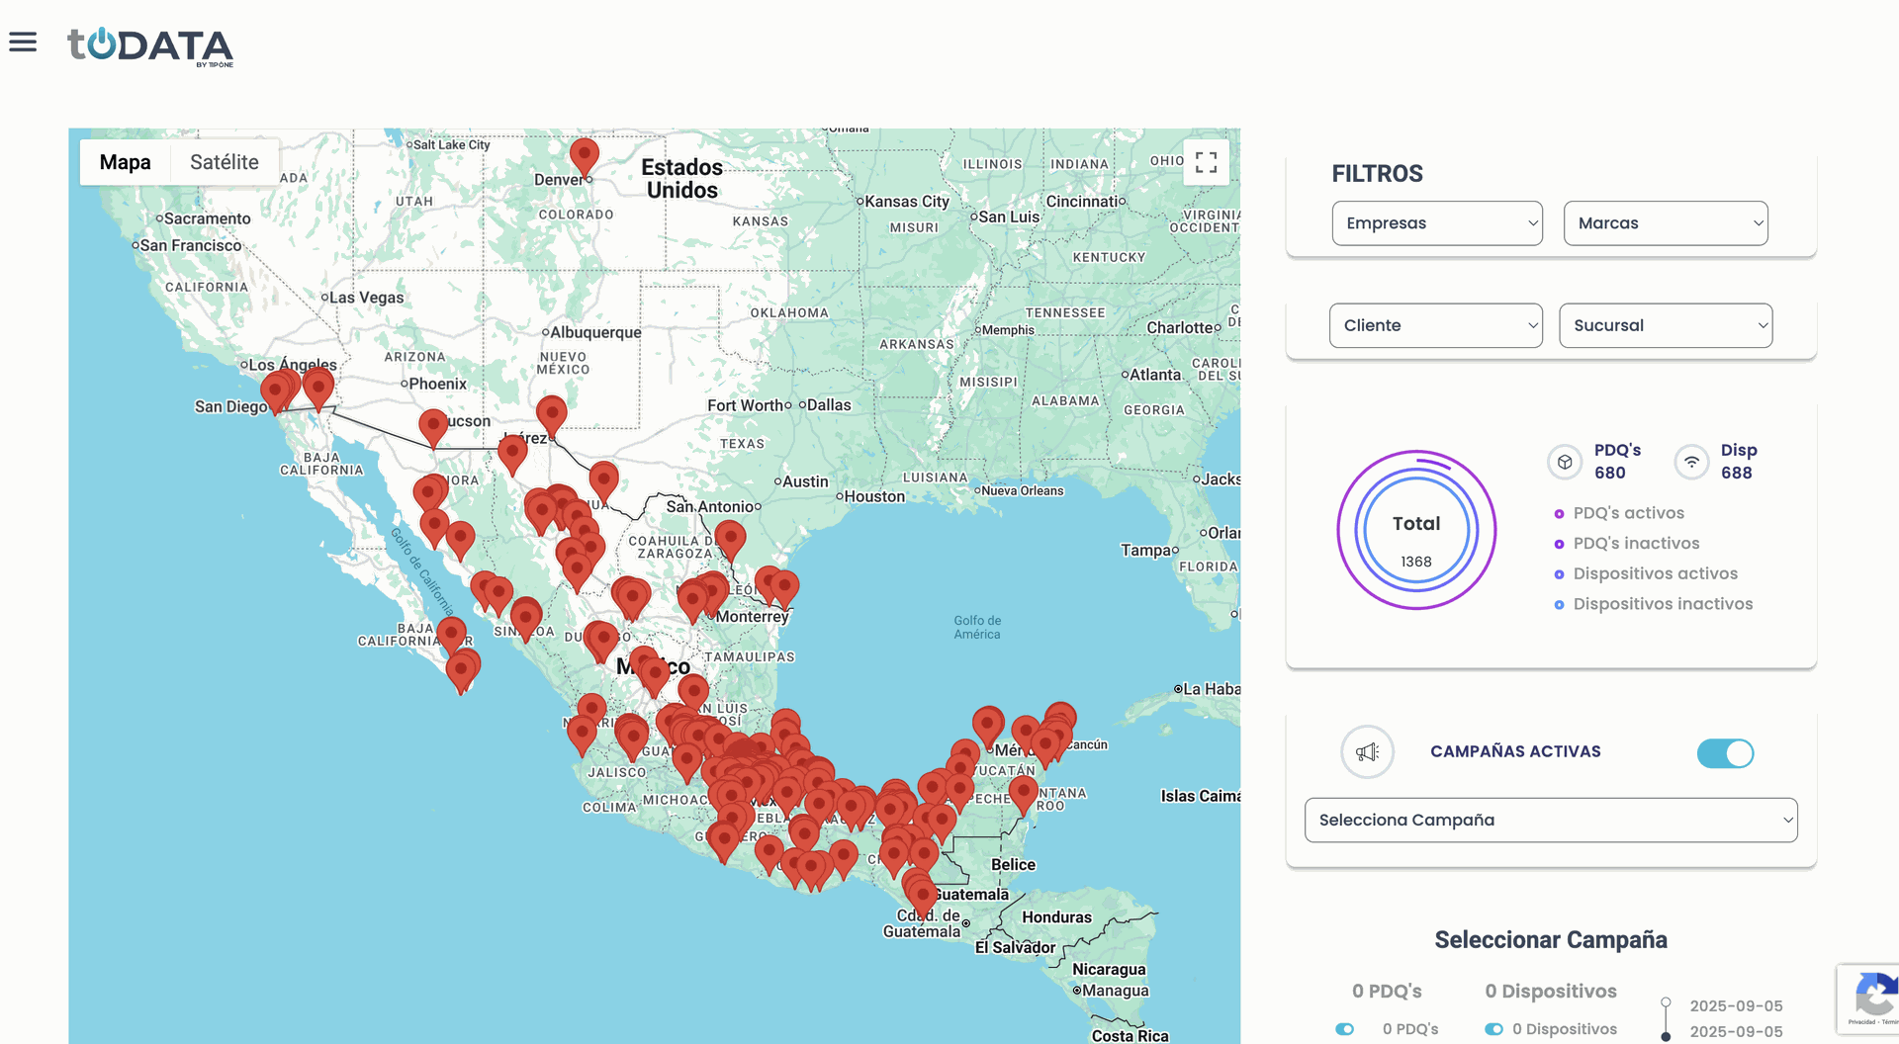This screenshot has height=1044, width=1899.
Task: Toggle the 0 PDQ's switch
Action: (x=1345, y=1029)
